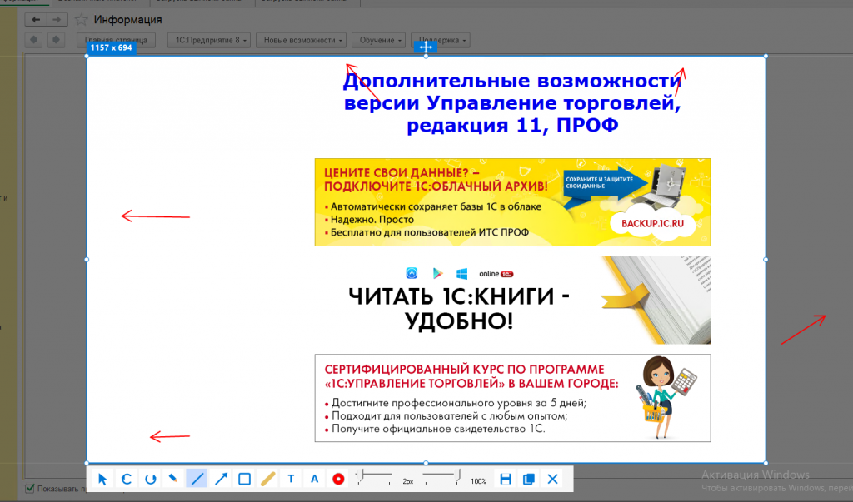Select the straight line tool

click(197, 480)
